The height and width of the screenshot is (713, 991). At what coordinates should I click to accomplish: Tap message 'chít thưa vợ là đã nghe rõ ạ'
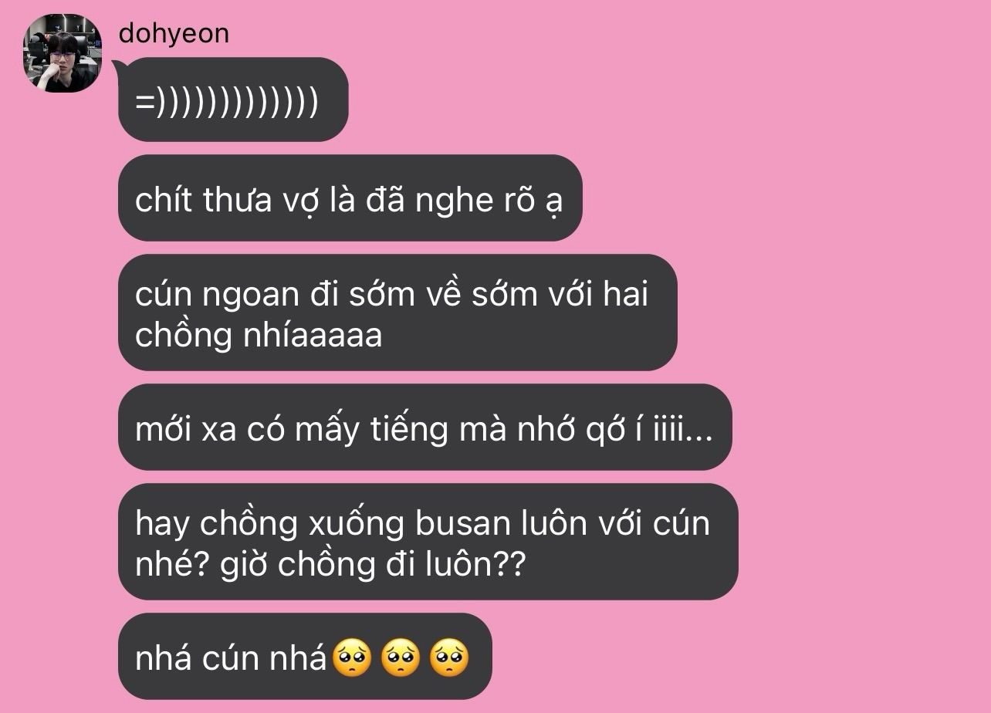(x=350, y=198)
